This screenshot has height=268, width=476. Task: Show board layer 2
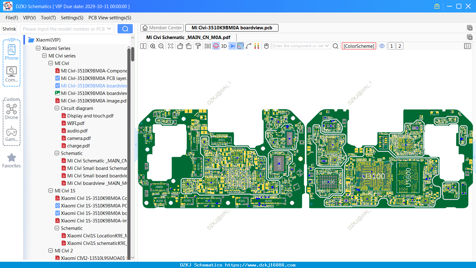click(x=399, y=46)
